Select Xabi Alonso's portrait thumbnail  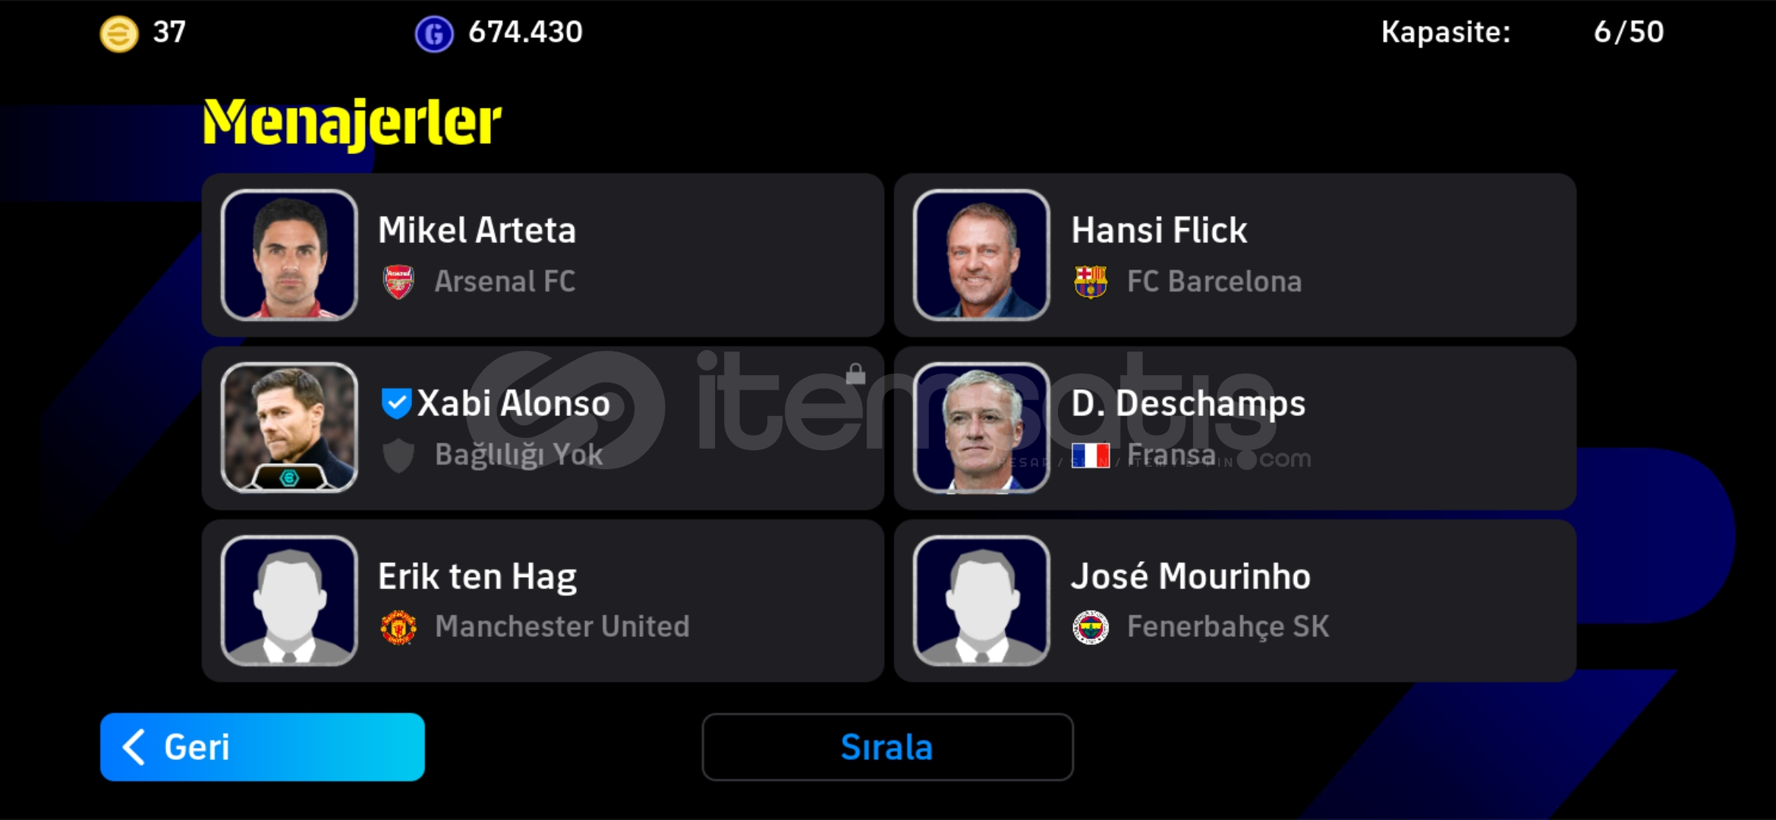pyautogui.click(x=289, y=428)
